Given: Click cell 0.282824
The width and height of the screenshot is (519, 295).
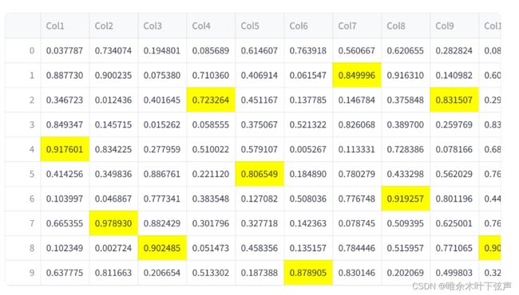Looking at the screenshot, I should [454, 50].
